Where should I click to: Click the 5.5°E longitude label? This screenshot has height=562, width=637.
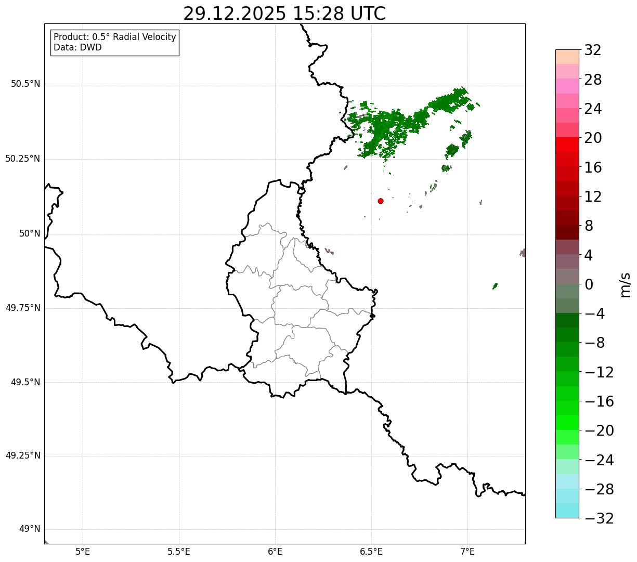[x=179, y=552]
